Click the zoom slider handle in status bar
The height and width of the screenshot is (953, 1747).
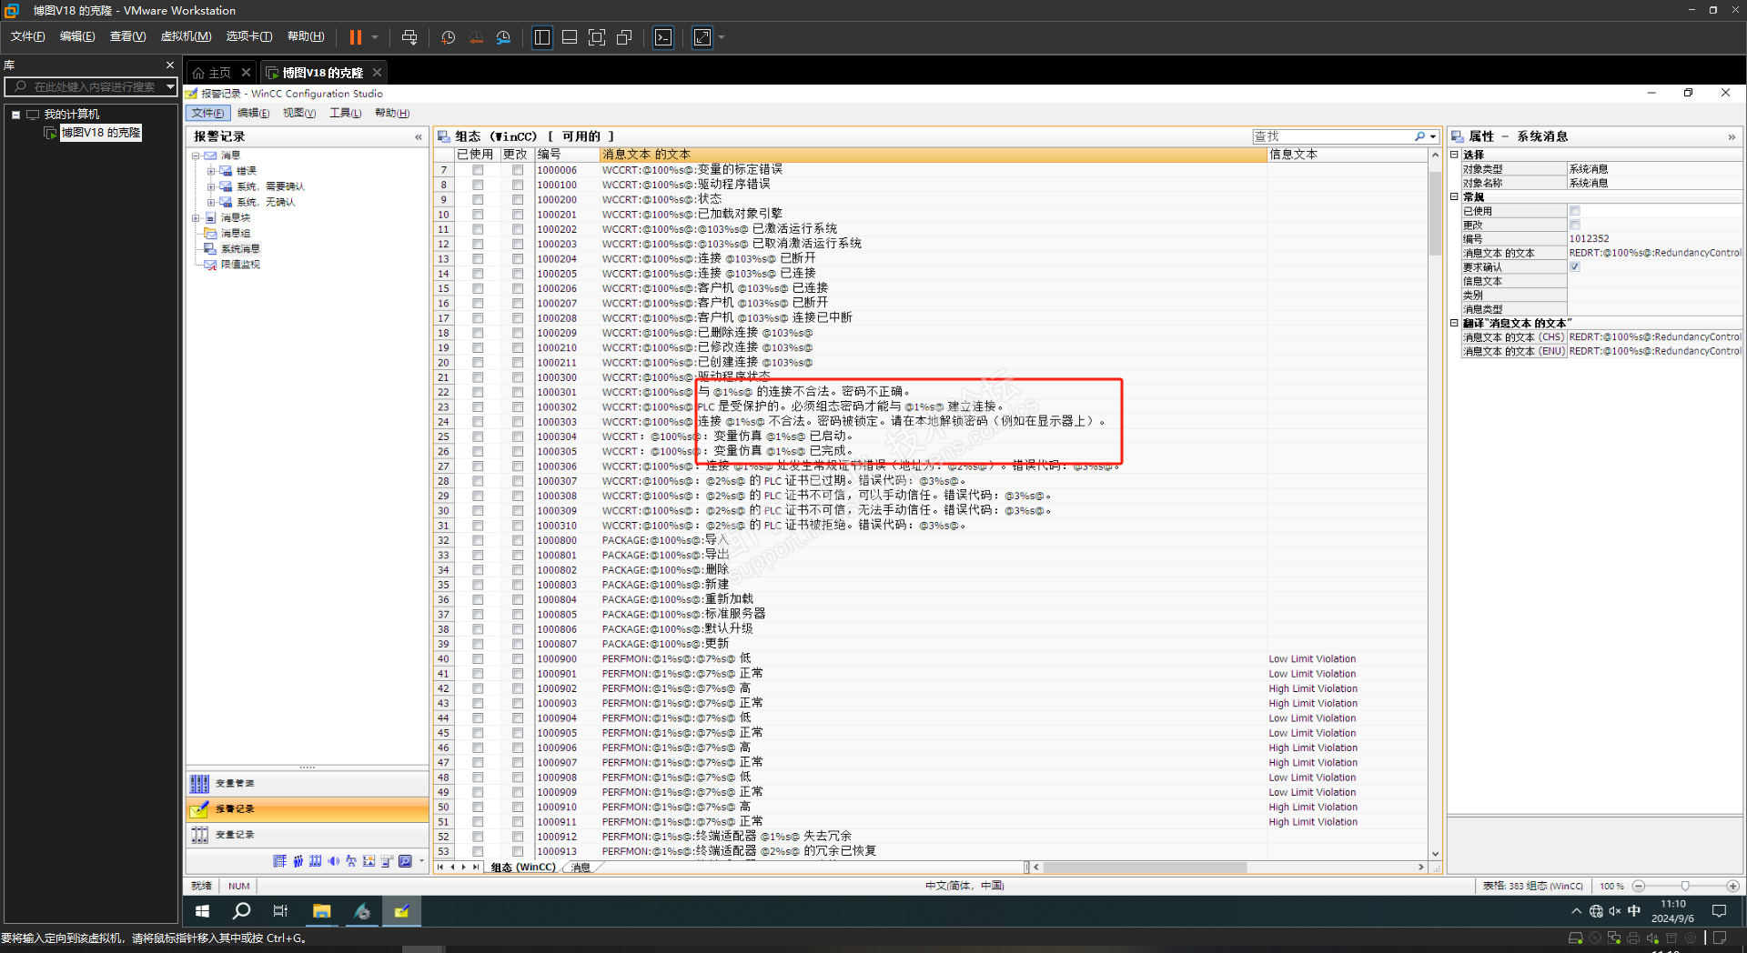click(1685, 886)
